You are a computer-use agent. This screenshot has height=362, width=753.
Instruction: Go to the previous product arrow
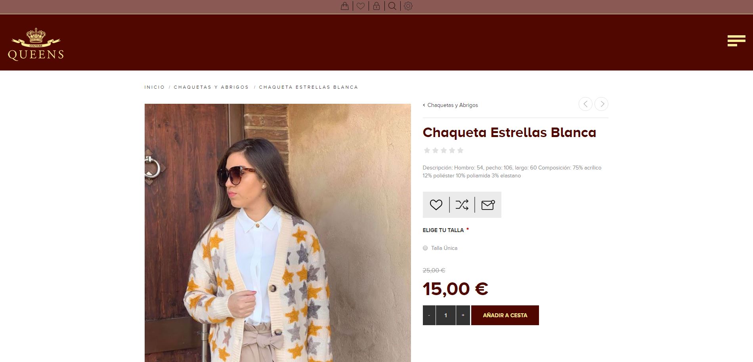[585, 104]
